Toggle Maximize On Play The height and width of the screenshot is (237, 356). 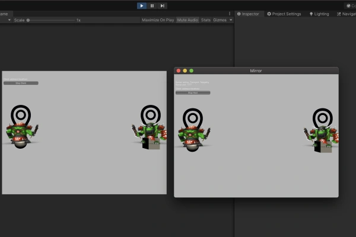coord(158,20)
